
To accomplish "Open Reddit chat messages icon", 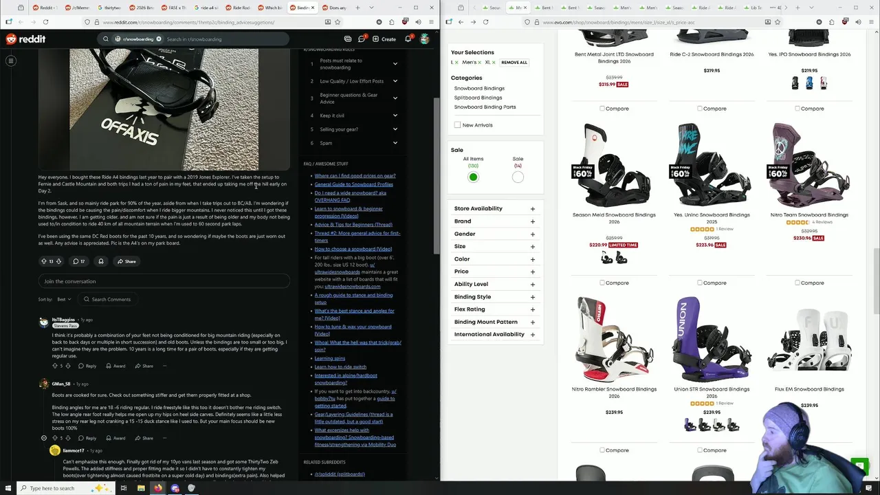I will [x=362, y=39].
